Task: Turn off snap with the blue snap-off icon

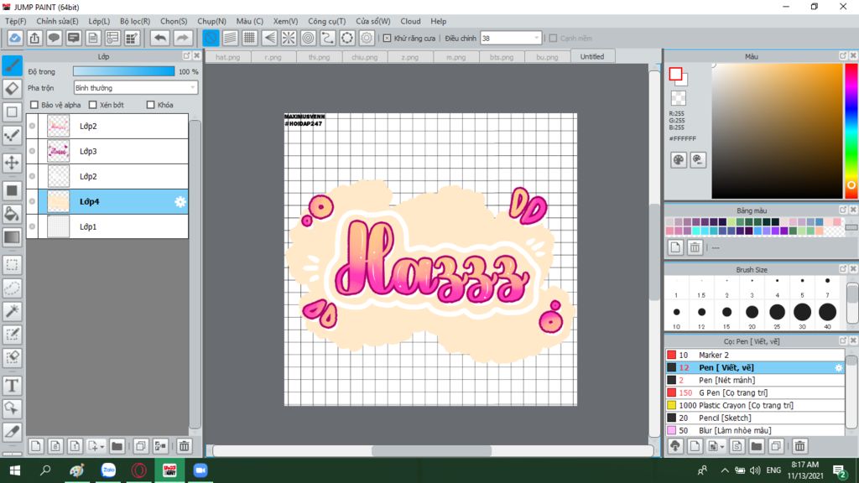Action: [x=211, y=38]
